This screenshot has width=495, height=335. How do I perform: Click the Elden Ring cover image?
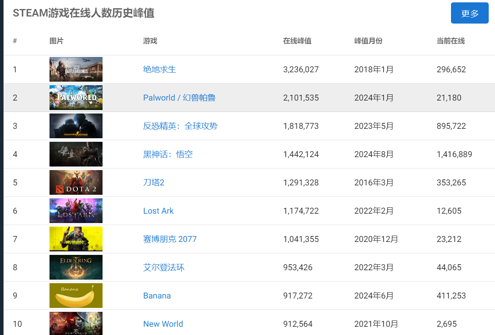pyautogui.click(x=76, y=267)
